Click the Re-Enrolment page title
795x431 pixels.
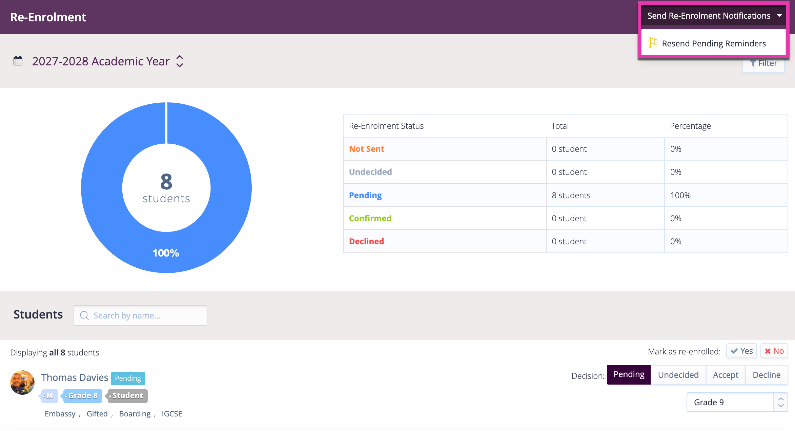click(x=48, y=17)
